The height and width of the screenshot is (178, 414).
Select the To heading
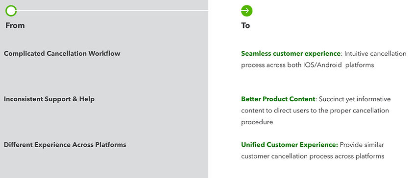pyautogui.click(x=245, y=25)
